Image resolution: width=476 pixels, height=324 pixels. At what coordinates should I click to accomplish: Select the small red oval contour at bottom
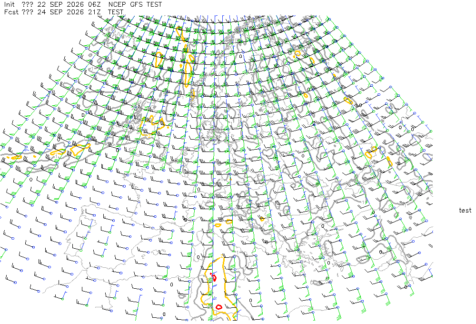(x=218, y=307)
